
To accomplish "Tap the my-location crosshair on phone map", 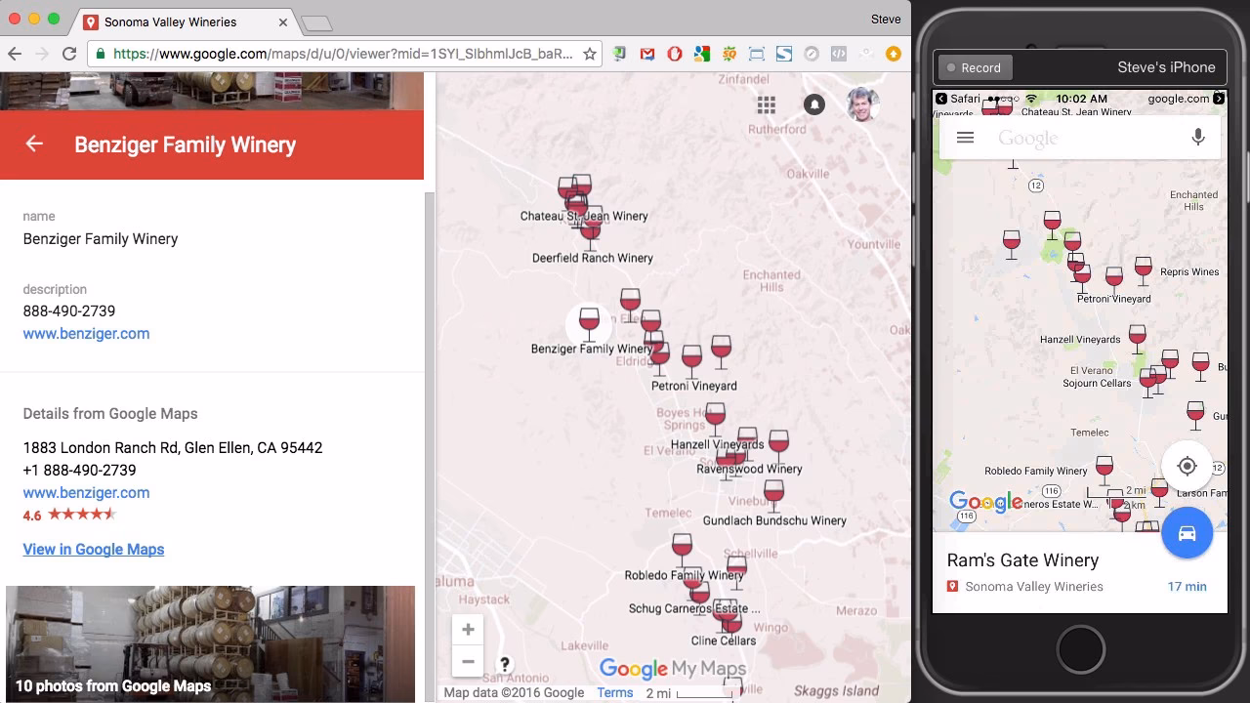I will pyautogui.click(x=1187, y=466).
